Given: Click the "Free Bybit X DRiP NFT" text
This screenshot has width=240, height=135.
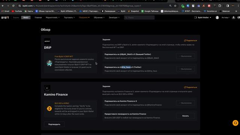Looking at the screenshot, I should 64,57.
